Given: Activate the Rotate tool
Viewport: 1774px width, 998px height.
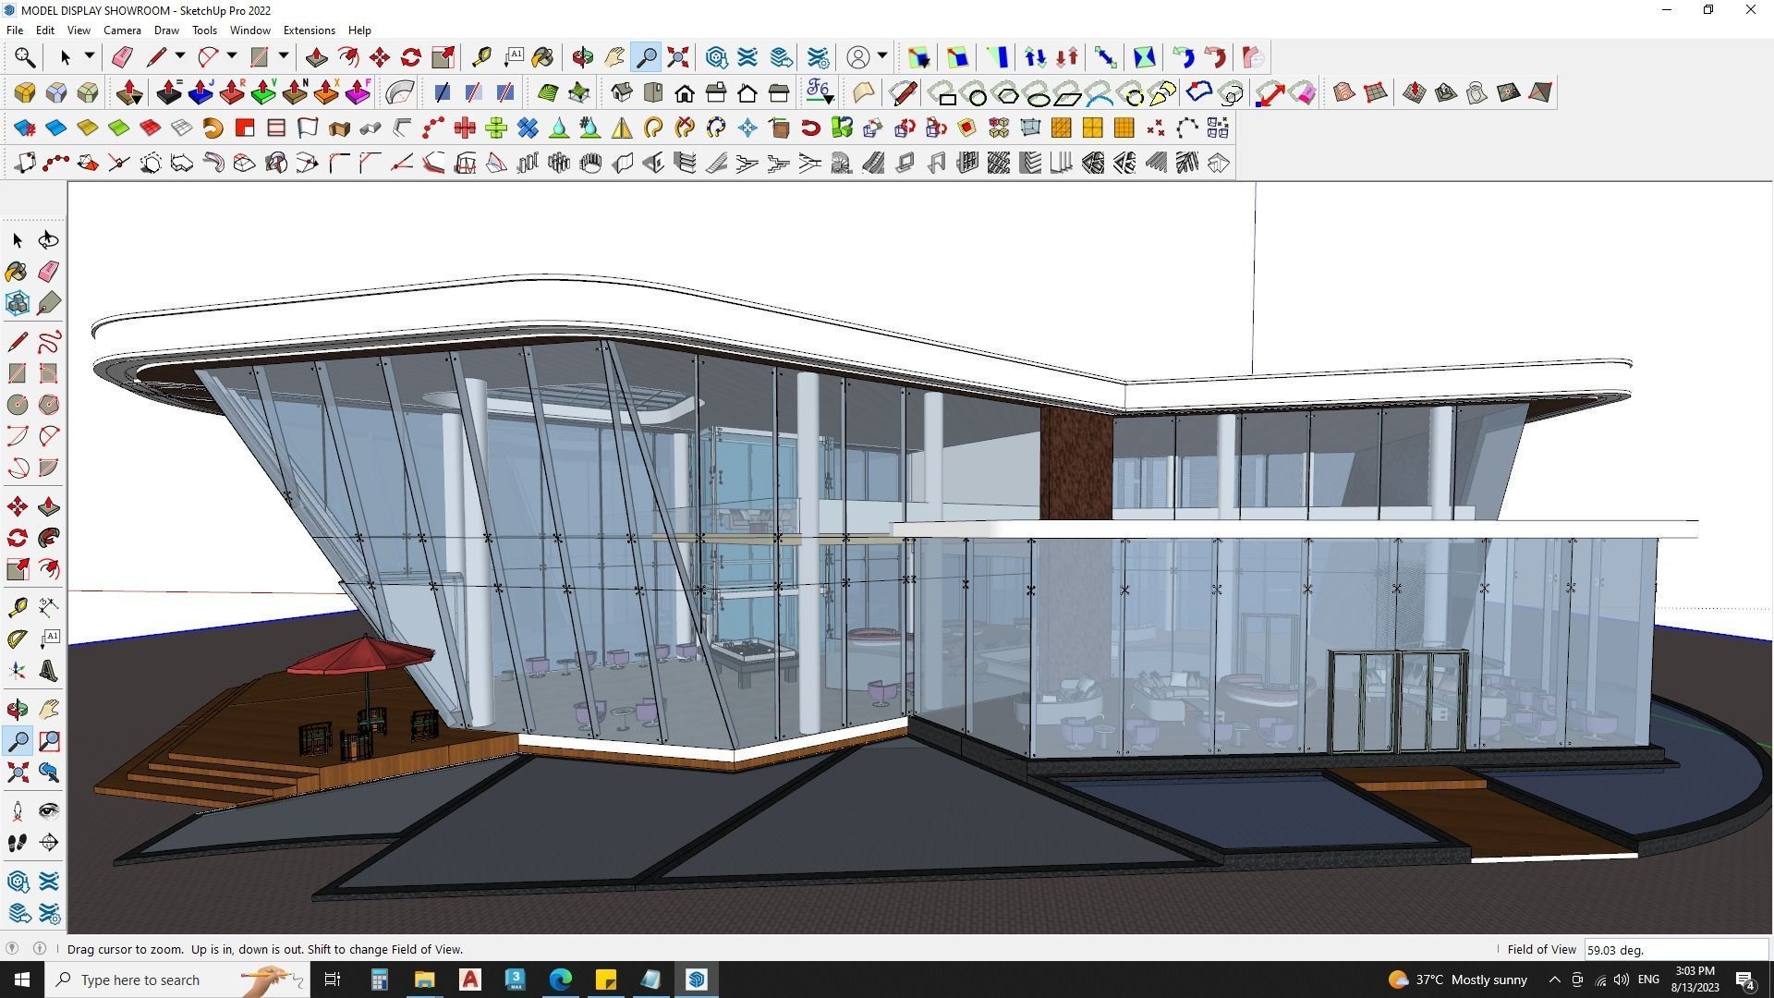Looking at the screenshot, I should tap(409, 56).
